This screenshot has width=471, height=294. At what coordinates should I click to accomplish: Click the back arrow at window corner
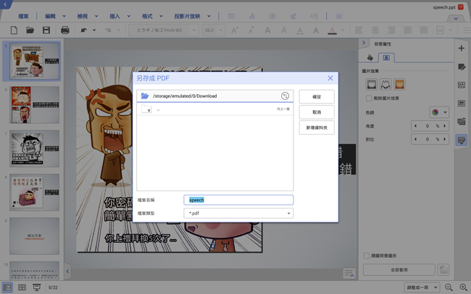[x=5, y=4]
